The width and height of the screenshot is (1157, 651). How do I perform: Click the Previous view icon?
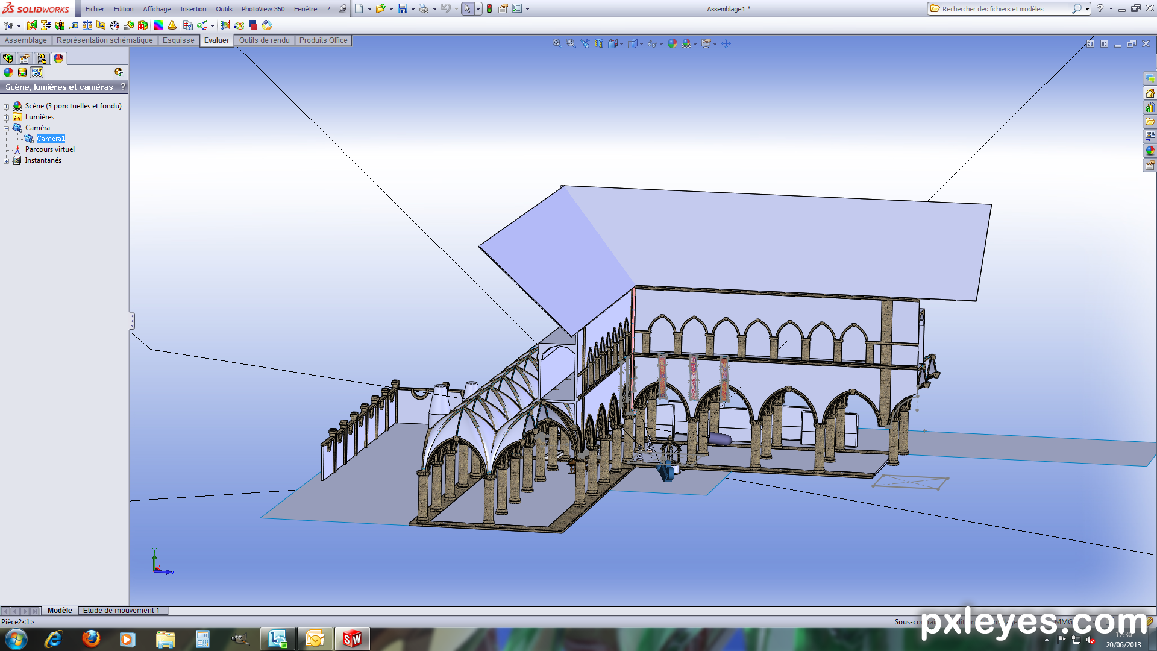click(x=585, y=43)
